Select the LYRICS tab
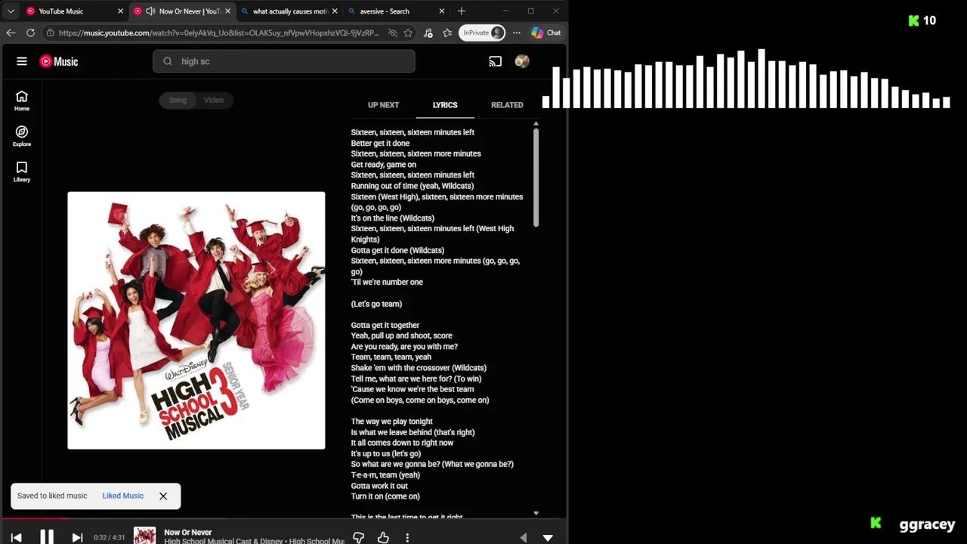The image size is (967, 544). 445,105
